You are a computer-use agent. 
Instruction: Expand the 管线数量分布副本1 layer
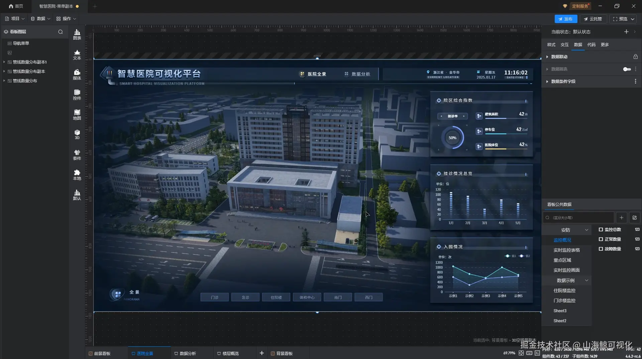coord(4,62)
